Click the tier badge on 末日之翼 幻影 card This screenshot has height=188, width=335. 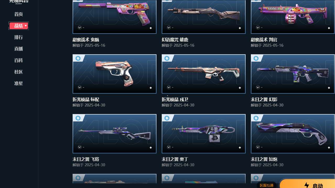coord(256,58)
